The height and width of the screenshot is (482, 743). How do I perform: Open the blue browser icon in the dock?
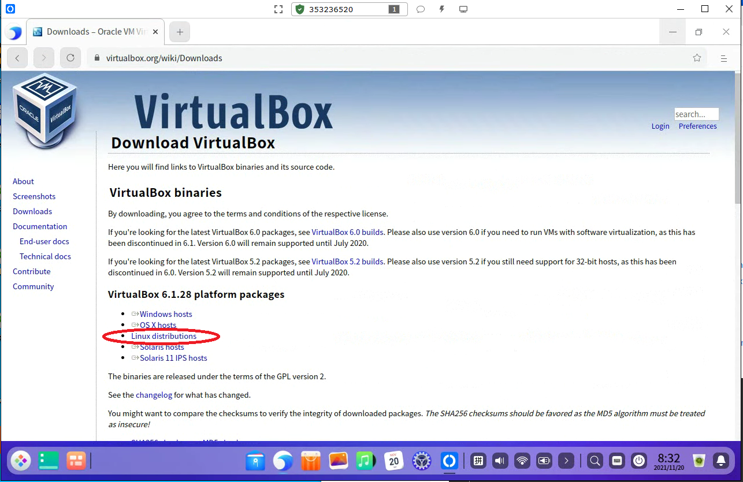coord(283,461)
